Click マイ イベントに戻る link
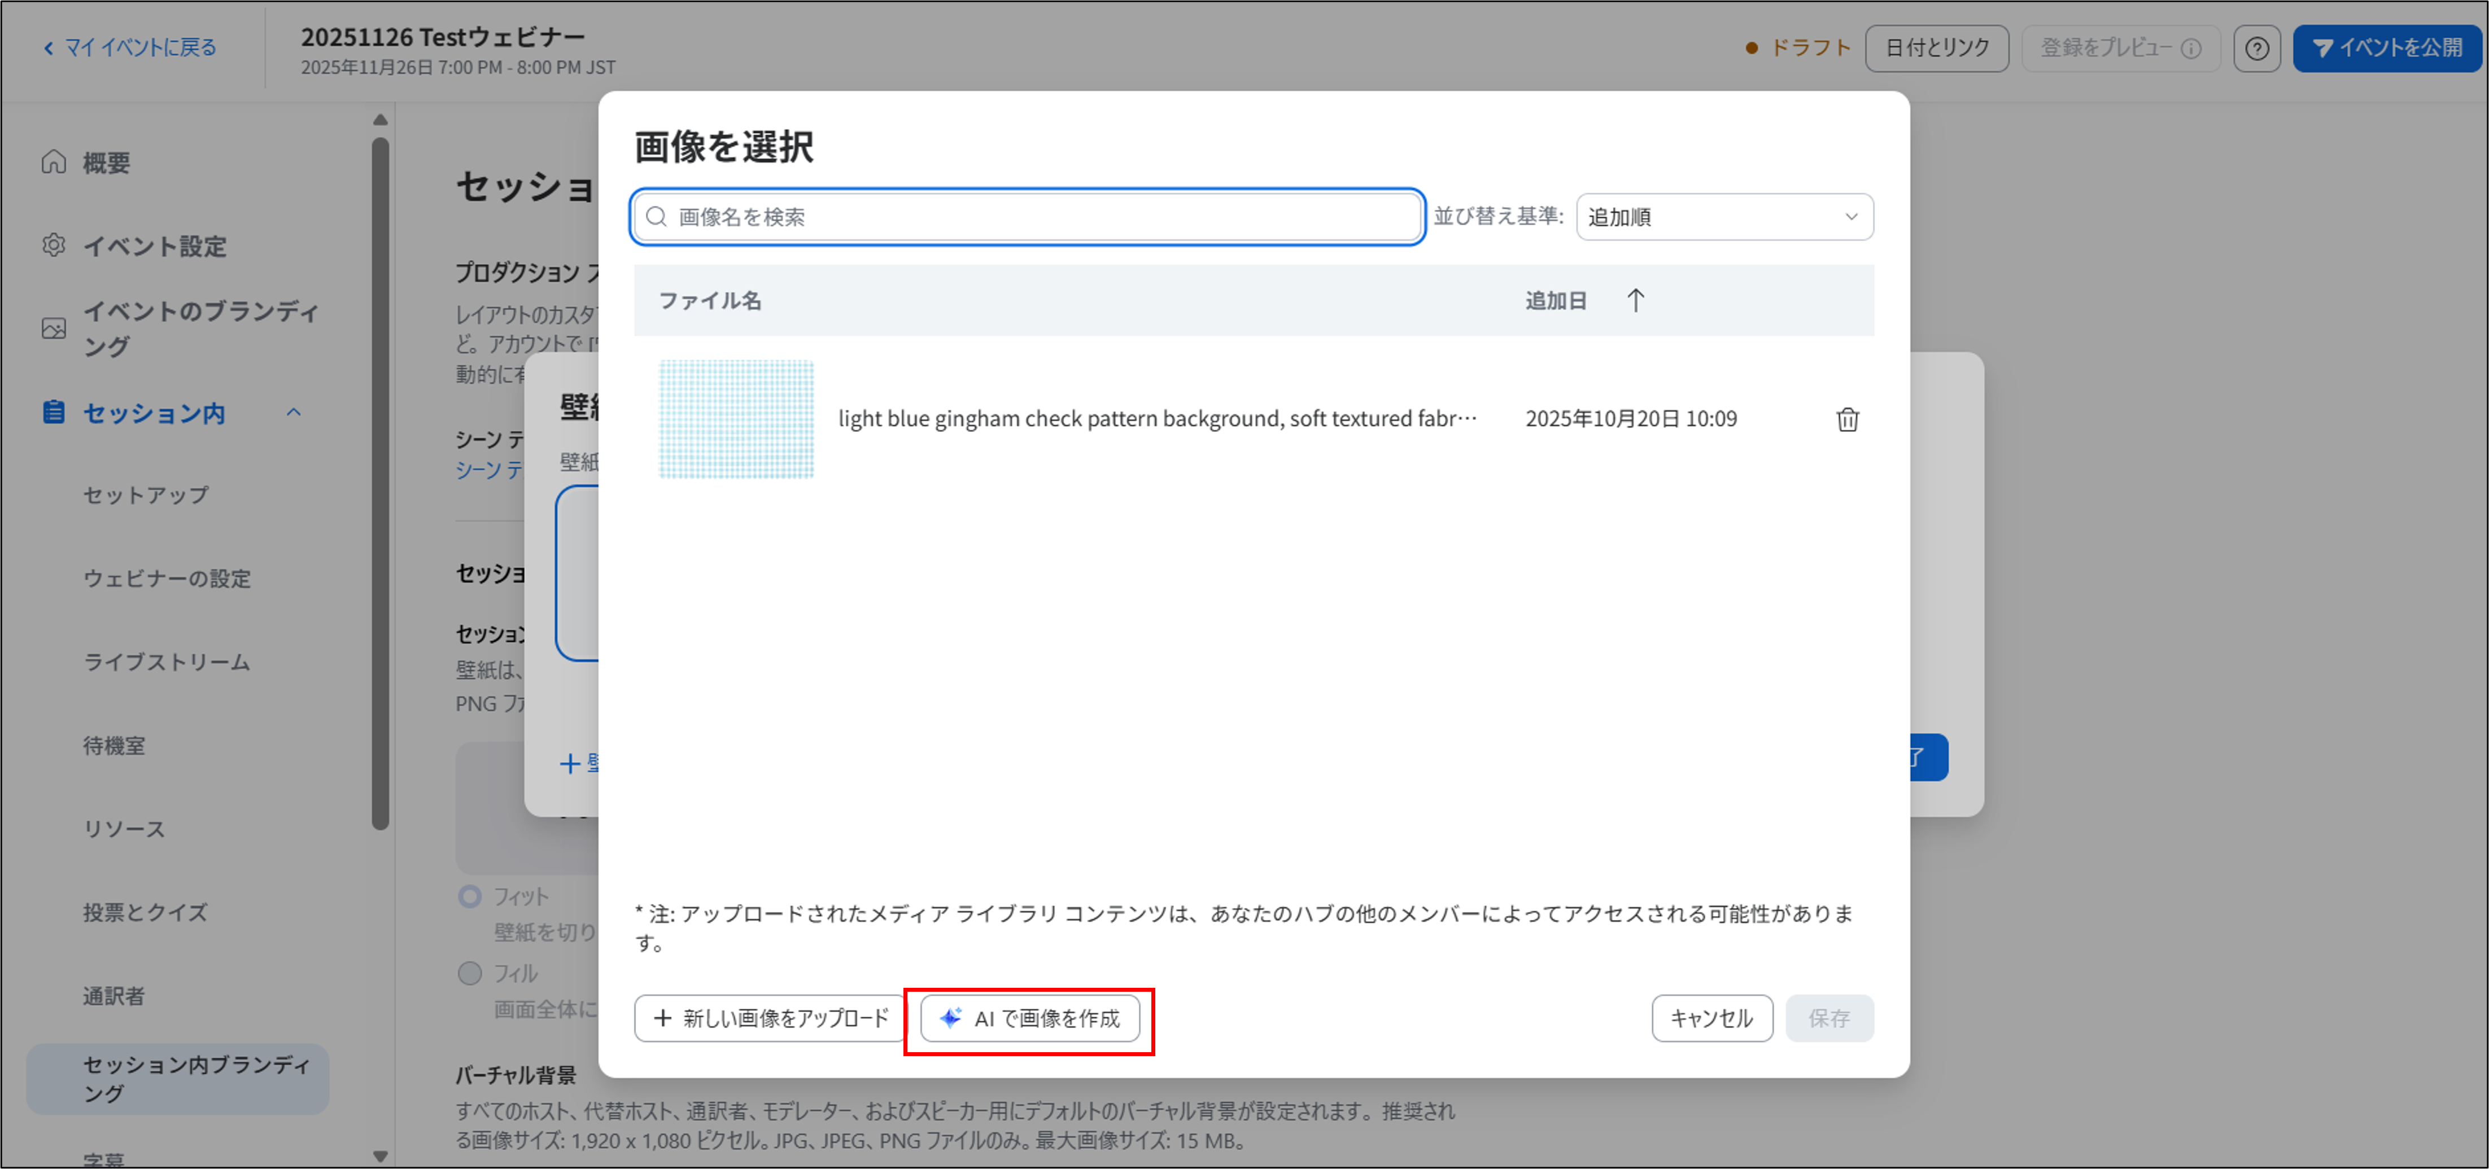 point(140,47)
